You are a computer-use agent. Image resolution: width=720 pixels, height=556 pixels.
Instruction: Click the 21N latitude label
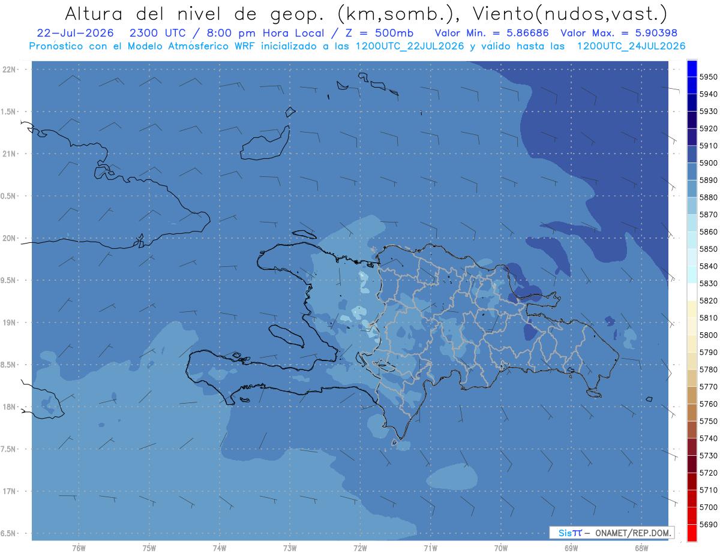pos(9,154)
